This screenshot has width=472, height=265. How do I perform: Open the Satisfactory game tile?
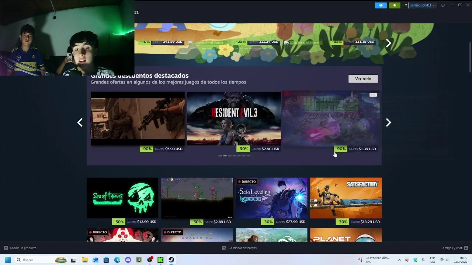point(346,198)
